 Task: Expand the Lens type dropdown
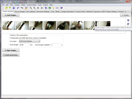30,41
